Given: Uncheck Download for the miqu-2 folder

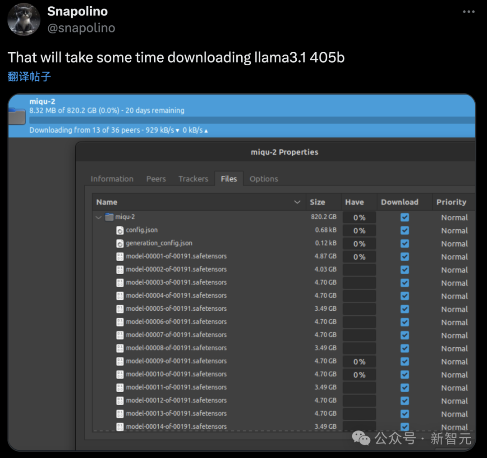Looking at the screenshot, I should [x=404, y=218].
